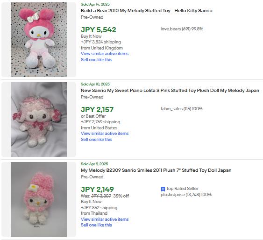Click the Top Rated Seller badge icon
Screen dimensions: 263x240
[163, 189]
